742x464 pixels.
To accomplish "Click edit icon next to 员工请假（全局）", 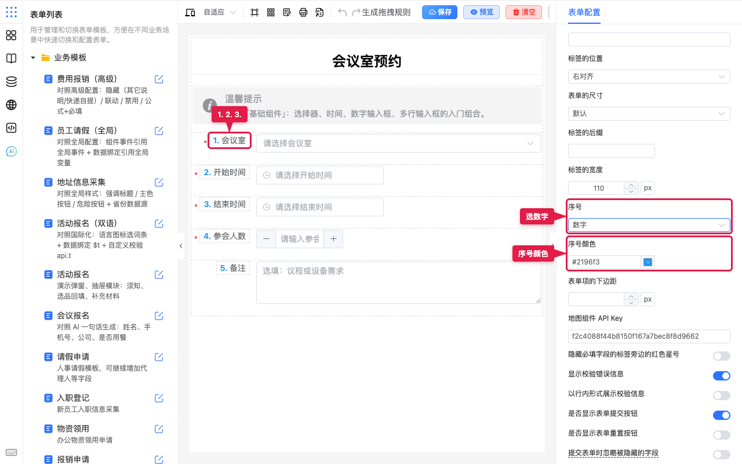I will 159,130.
